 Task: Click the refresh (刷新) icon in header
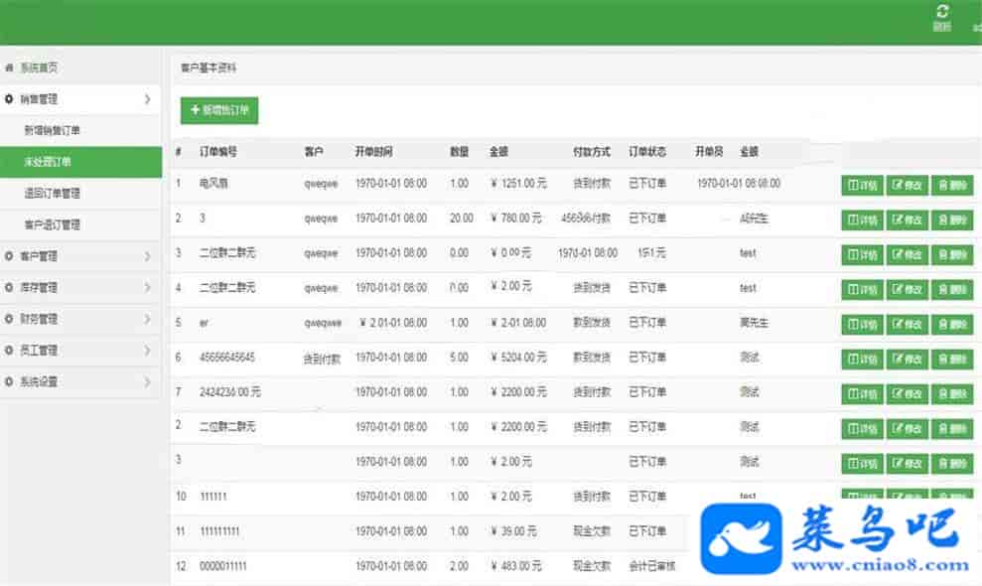[941, 12]
